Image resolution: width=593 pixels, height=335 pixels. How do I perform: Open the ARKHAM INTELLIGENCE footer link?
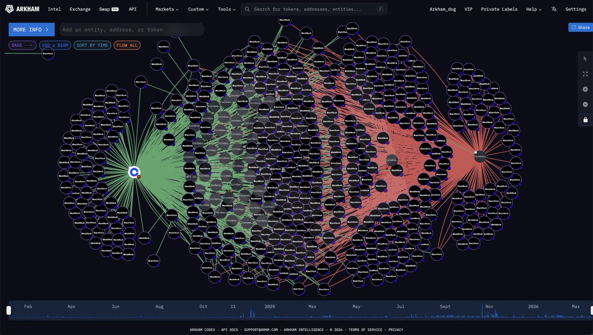[x=304, y=330]
